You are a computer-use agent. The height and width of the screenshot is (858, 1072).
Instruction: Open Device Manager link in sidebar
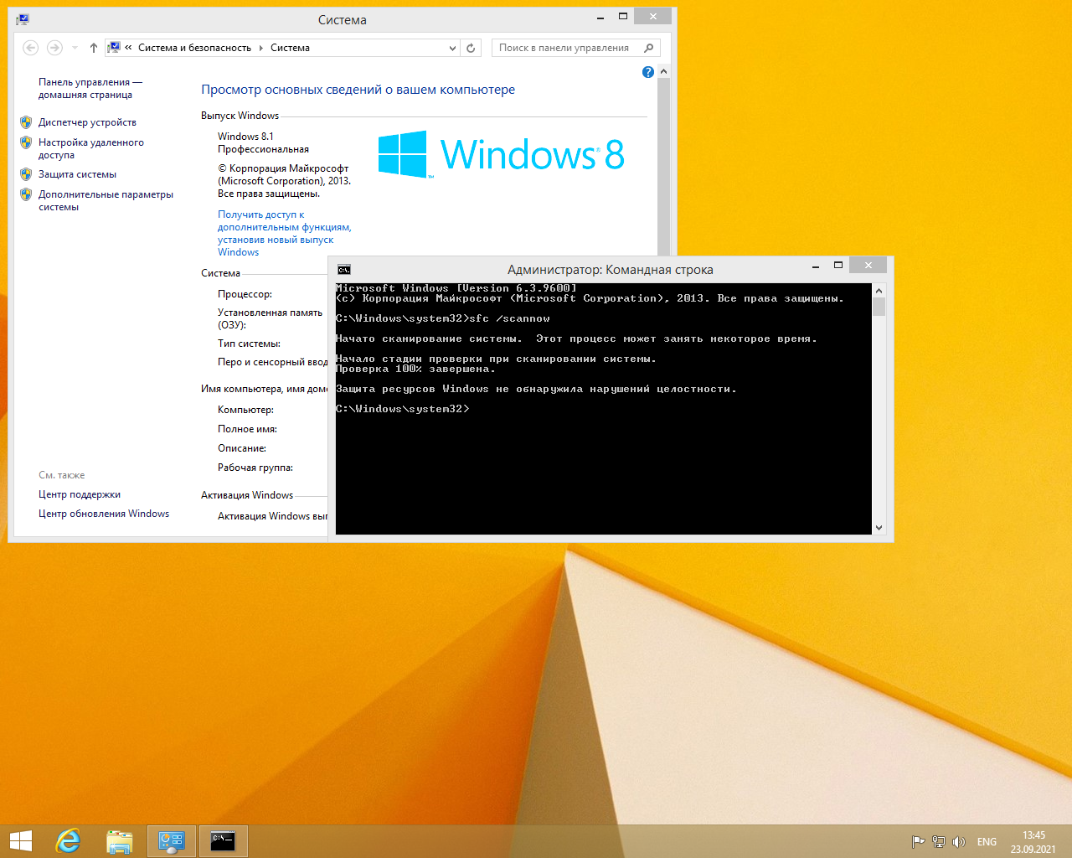coord(87,122)
